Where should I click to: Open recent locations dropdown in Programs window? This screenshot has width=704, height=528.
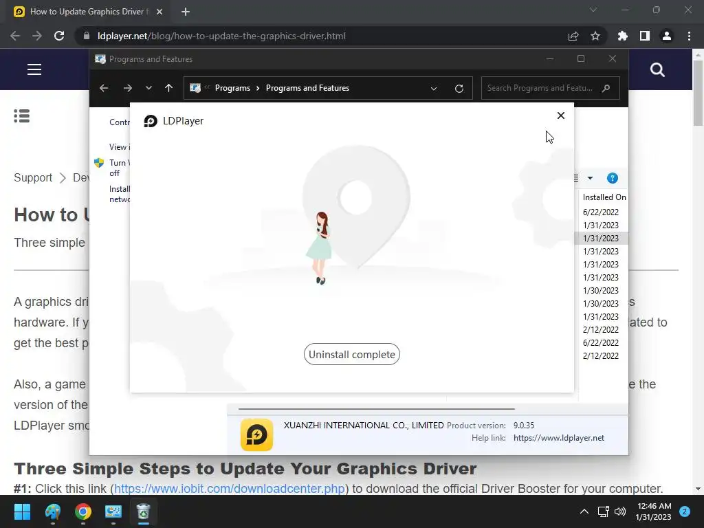click(x=148, y=88)
